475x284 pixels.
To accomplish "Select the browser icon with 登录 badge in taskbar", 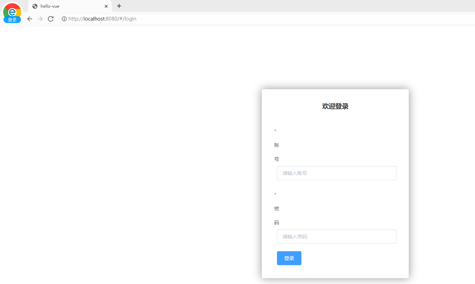I will [x=12, y=13].
